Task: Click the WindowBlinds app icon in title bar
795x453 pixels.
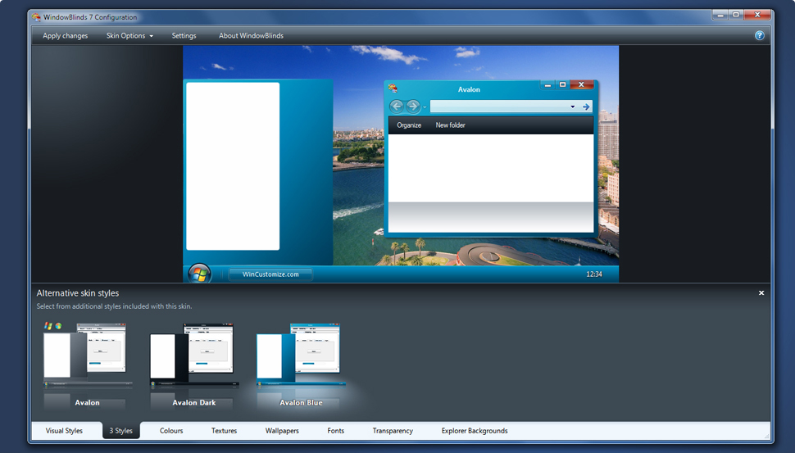Action: click(x=36, y=17)
